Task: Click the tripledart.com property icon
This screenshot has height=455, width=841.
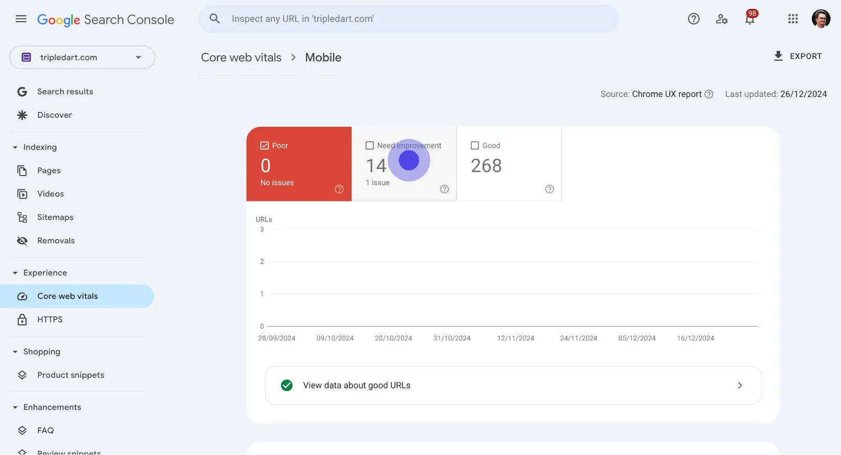Action: click(x=26, y=57)
